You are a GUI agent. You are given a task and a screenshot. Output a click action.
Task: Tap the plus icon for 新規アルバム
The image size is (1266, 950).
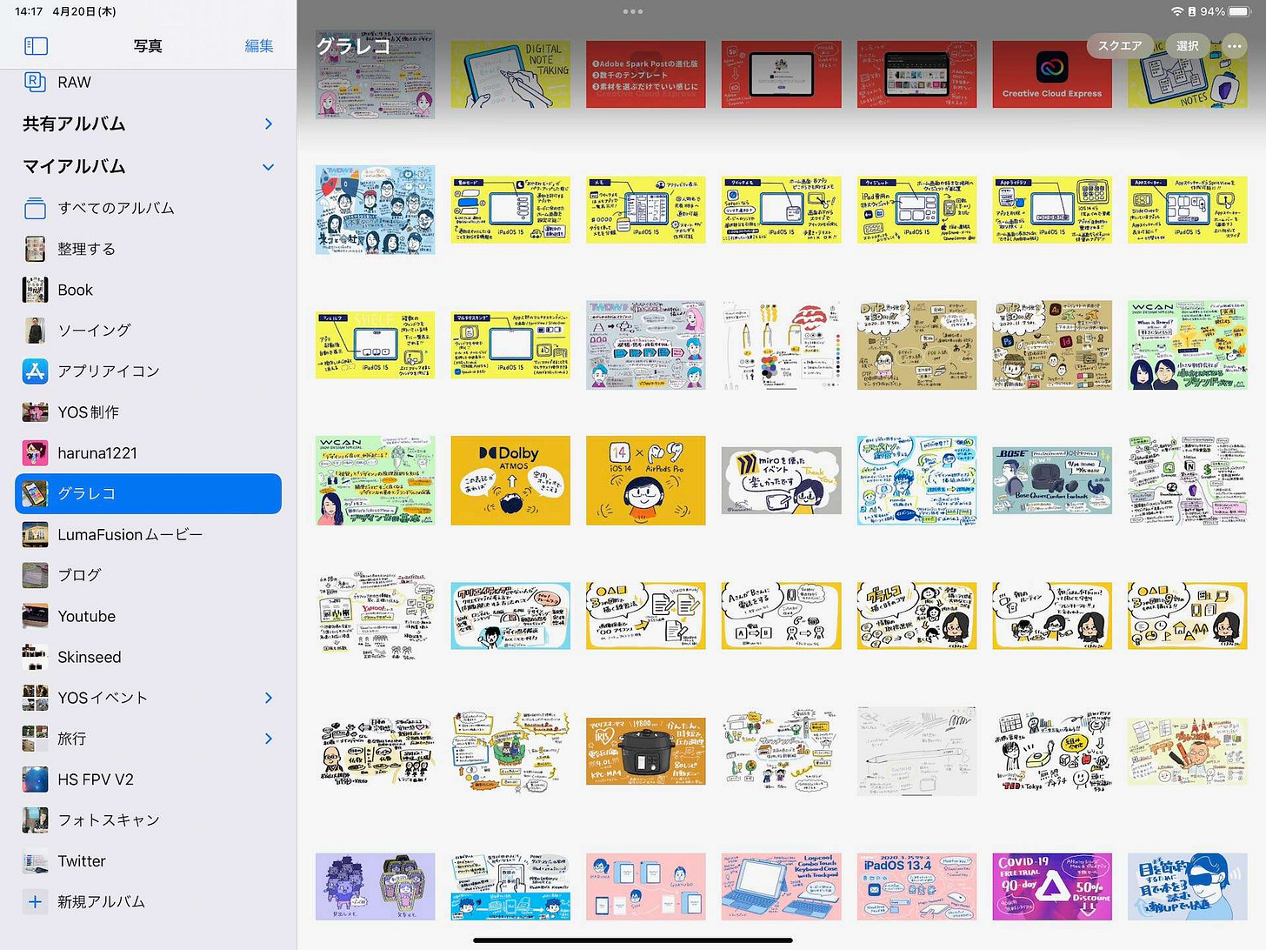point(35,902)
